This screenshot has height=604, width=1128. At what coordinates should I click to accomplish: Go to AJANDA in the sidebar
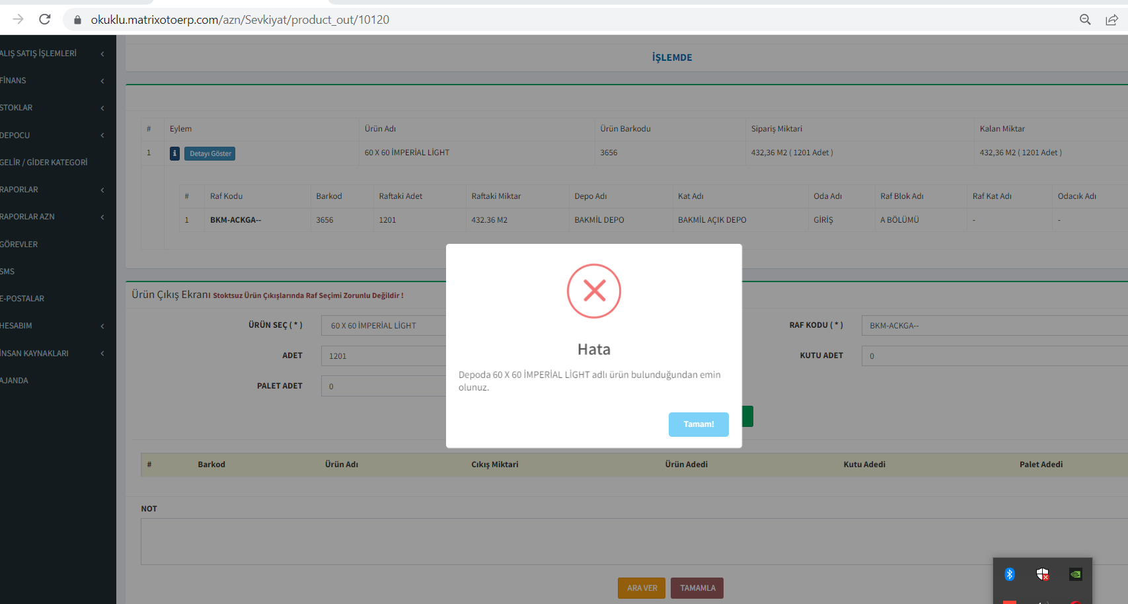point(15,381)
